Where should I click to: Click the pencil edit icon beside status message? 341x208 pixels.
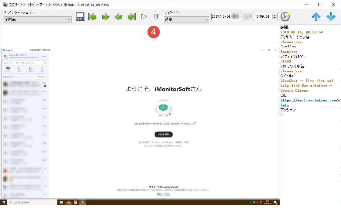tap(194, 123)
